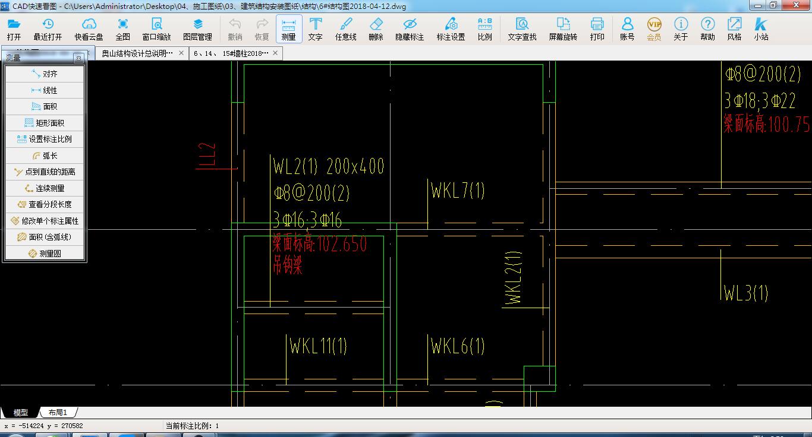
Task: Switch to 布局1 layout tab
Action: (58, 412)
